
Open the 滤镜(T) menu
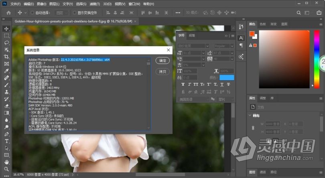click(x=95, y=4)
